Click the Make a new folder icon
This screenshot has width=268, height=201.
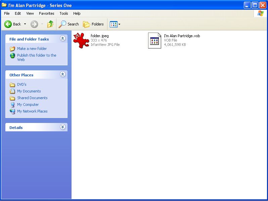[x=12, y=49]
